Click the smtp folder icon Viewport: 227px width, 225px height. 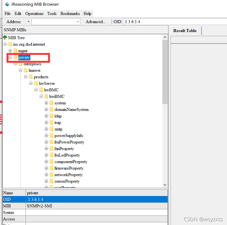51,129
